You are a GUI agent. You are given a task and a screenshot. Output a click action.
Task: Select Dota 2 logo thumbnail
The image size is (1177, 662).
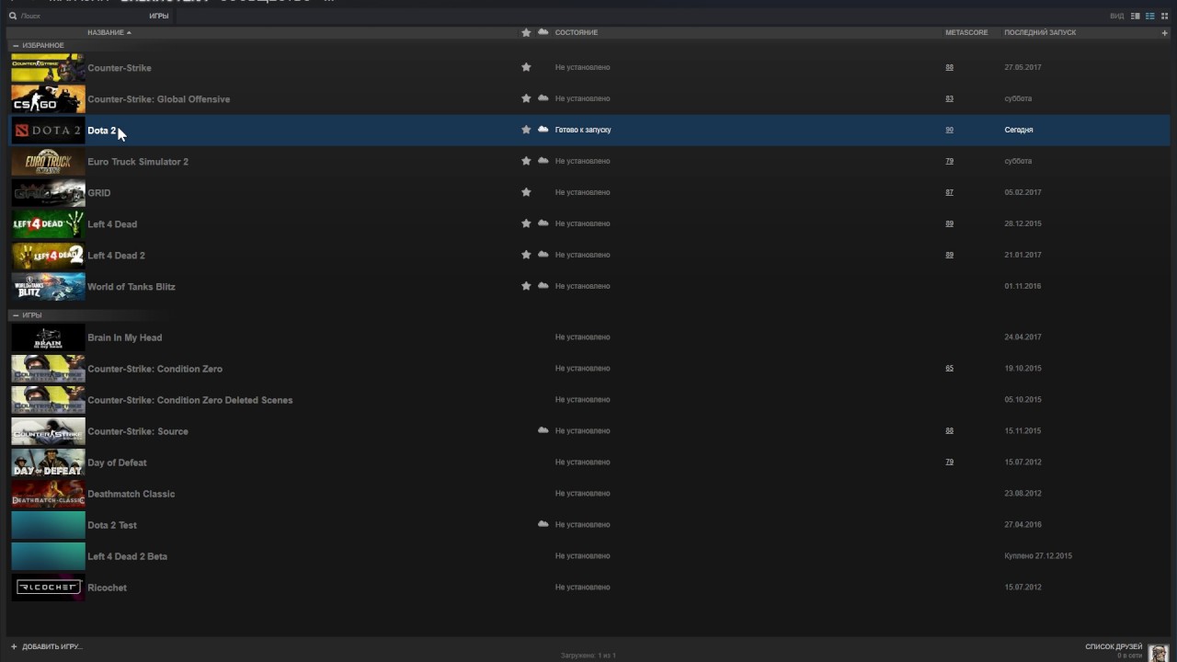48,131
